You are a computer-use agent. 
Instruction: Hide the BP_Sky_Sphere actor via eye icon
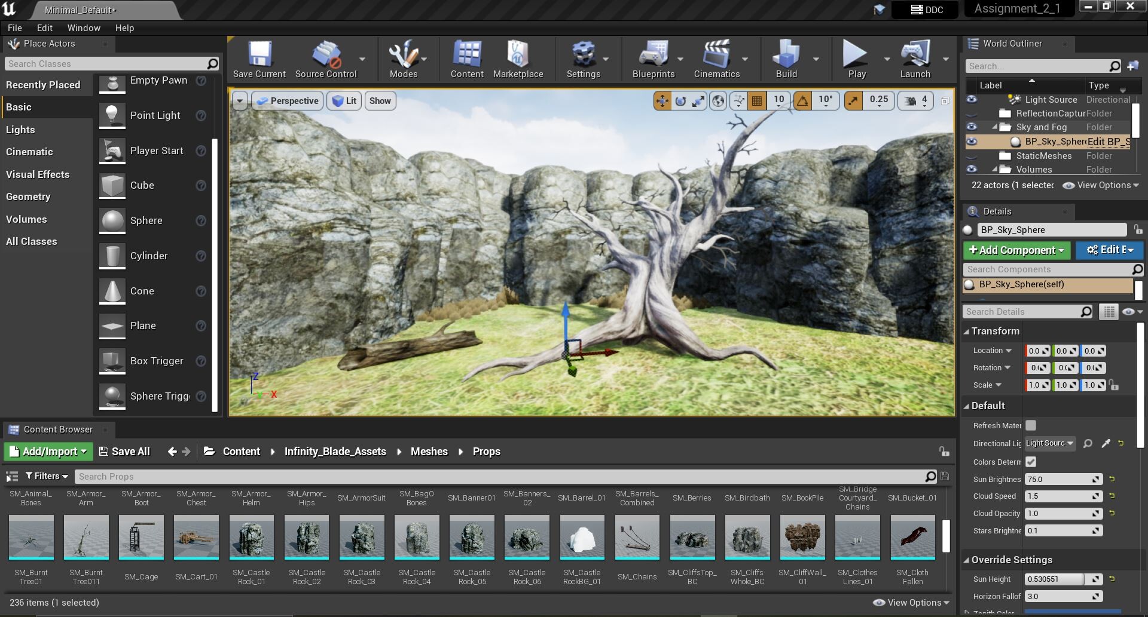pos(972,142)
